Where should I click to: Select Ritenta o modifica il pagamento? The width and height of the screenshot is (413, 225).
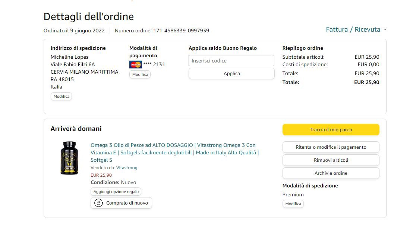tap(331, 147)
